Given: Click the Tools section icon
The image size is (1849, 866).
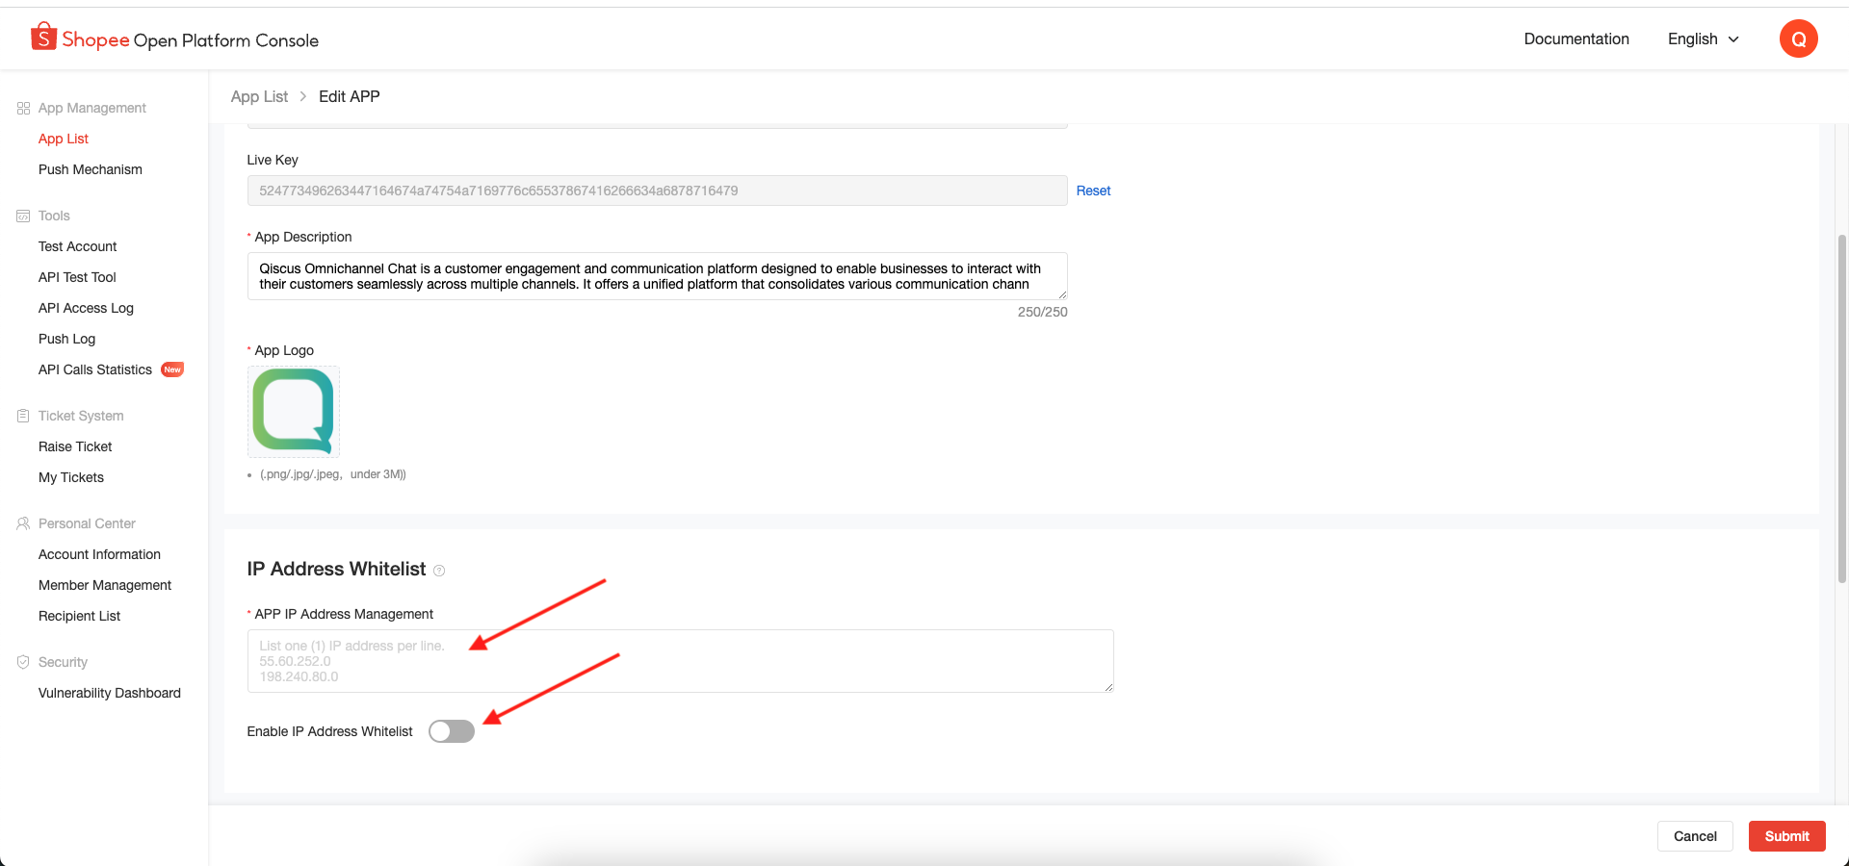Looking at the screenshot, I should (x=23, y=216).
